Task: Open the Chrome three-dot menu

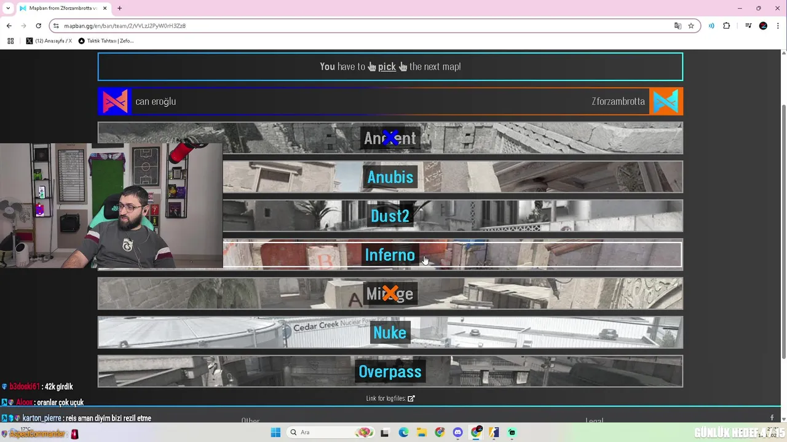Action: pos(777,26)
